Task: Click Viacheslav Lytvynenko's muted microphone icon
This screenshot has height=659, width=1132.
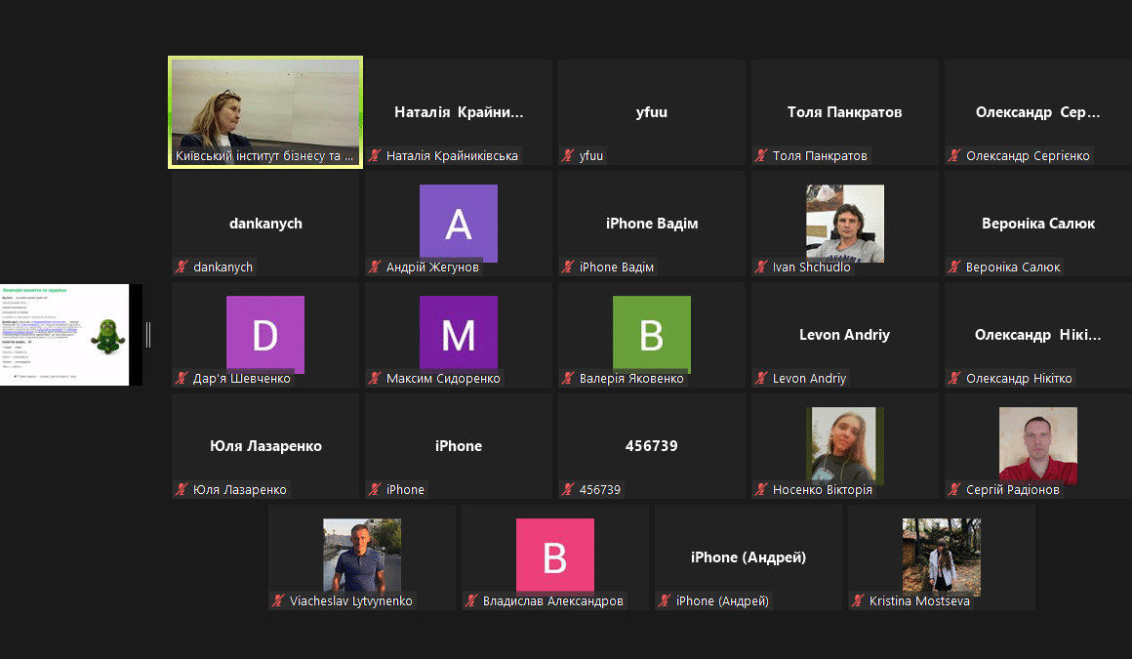Action: pyautogui.click(x=278, y=601)
